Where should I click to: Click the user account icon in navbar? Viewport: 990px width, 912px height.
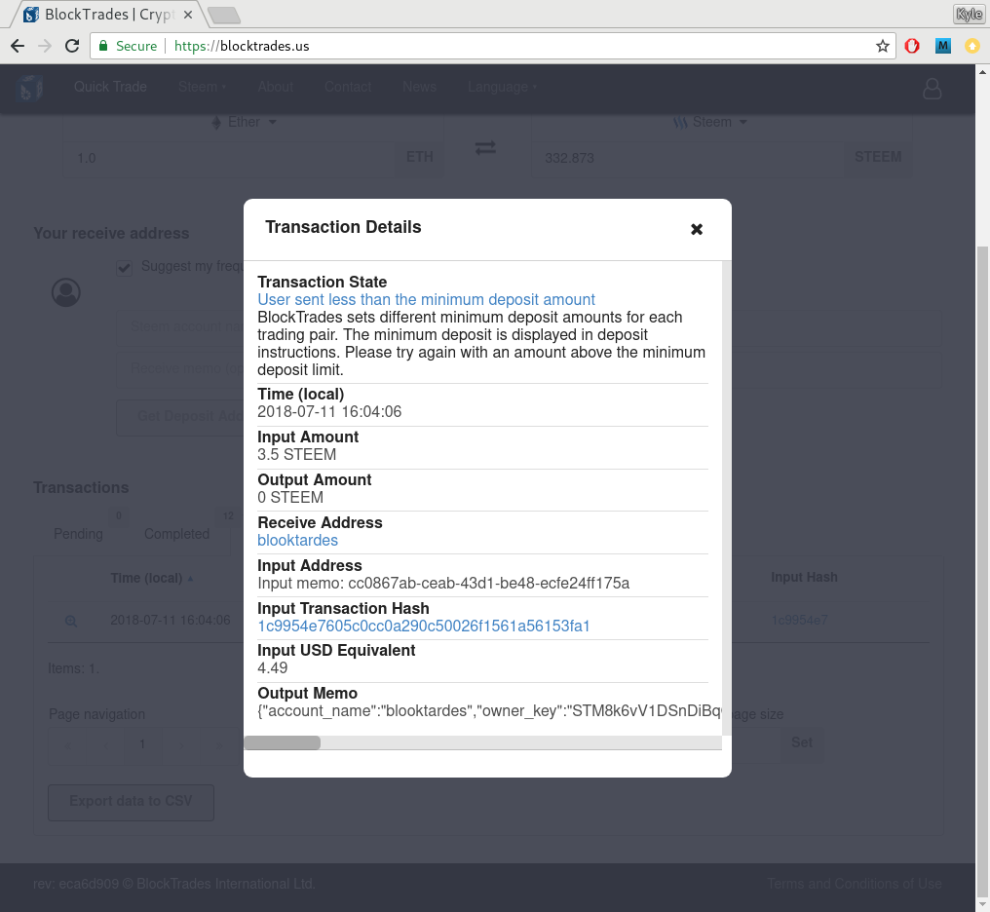point(932,89)
